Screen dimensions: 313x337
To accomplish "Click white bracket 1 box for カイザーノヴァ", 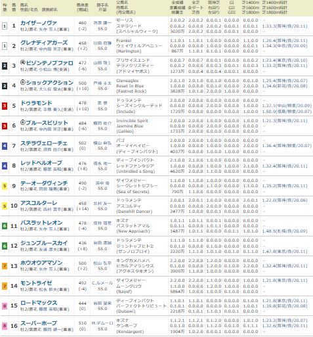I will 5,26.
